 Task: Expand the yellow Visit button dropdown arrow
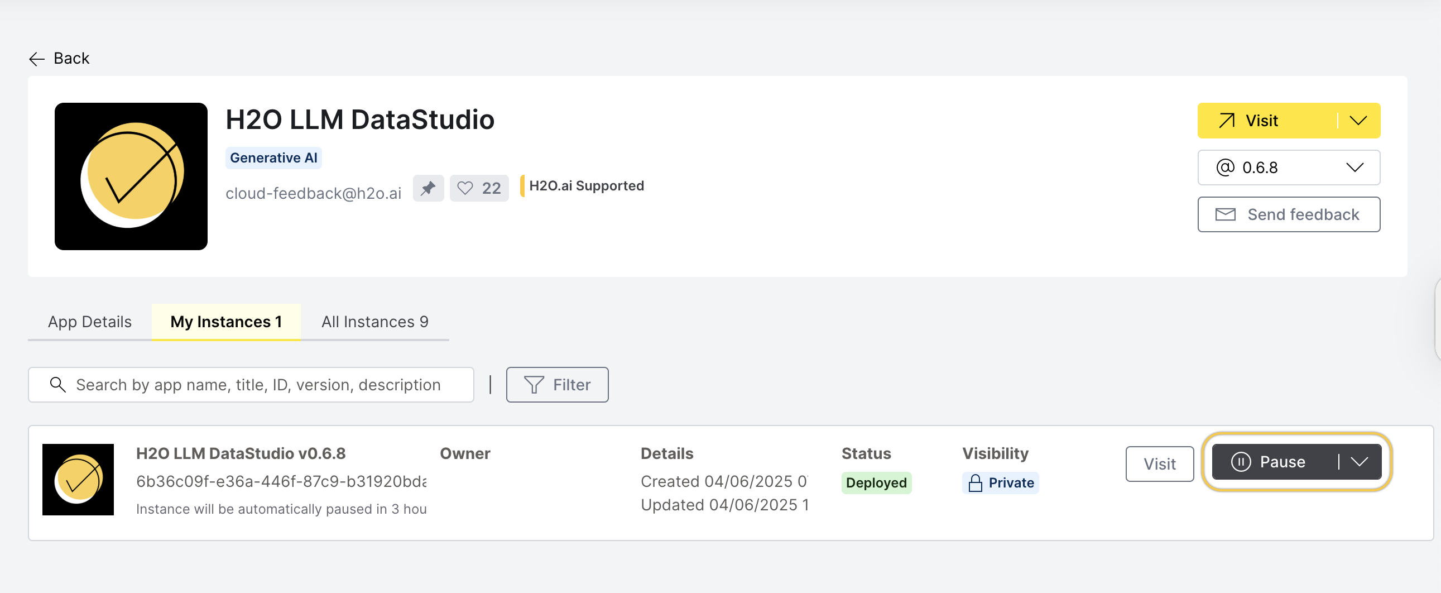[1358, 121]
